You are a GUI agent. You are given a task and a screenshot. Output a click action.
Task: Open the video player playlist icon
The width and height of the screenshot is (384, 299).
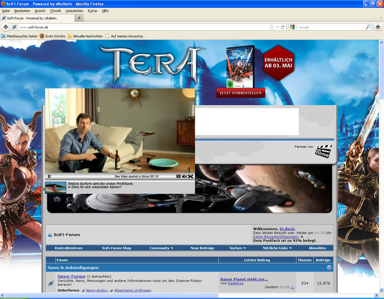178,176
